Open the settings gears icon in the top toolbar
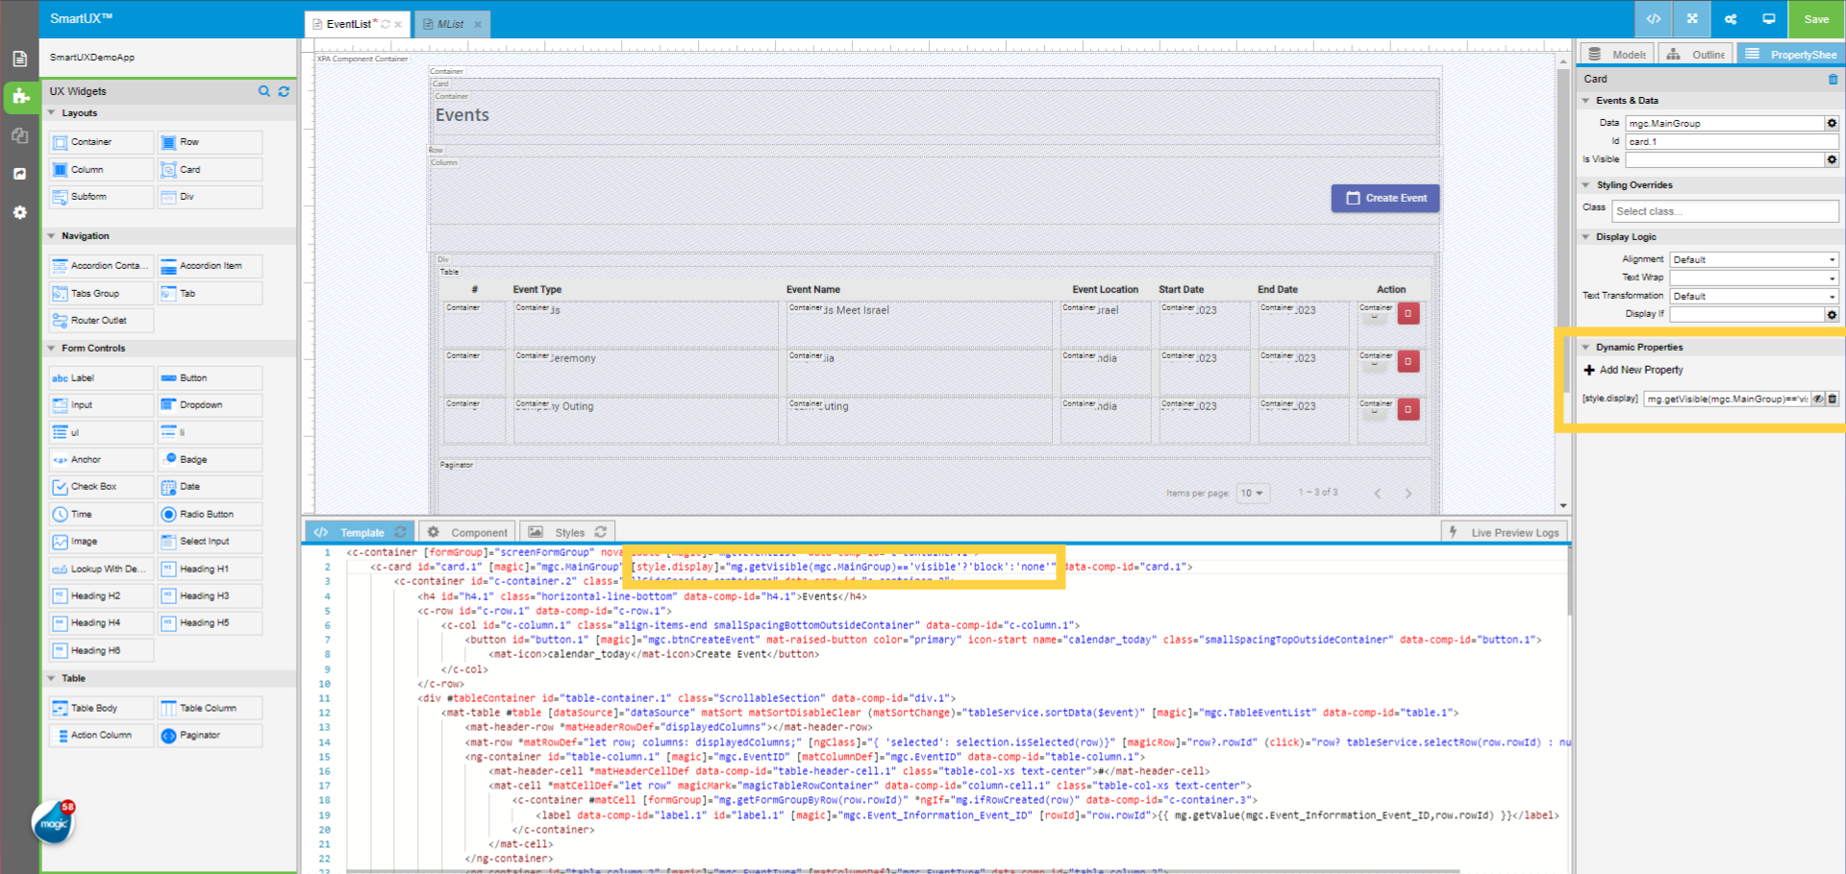Image resolution: width=1846 pixels, height=874 pixels. point(1730,18)
